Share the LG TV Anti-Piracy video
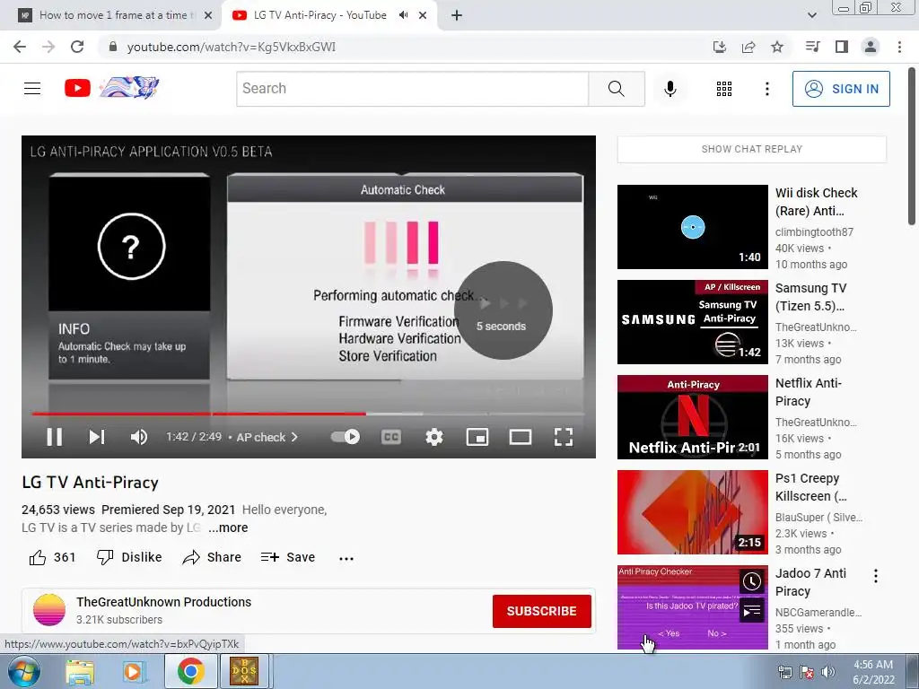Screen dimensions: 919x689 (212, 557)
